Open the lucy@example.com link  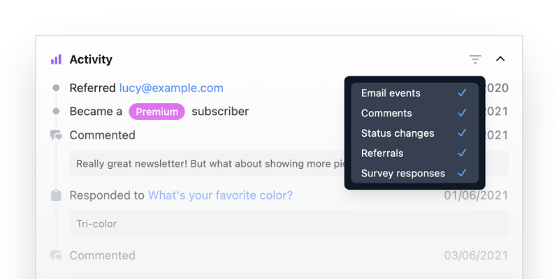(171, 88)
